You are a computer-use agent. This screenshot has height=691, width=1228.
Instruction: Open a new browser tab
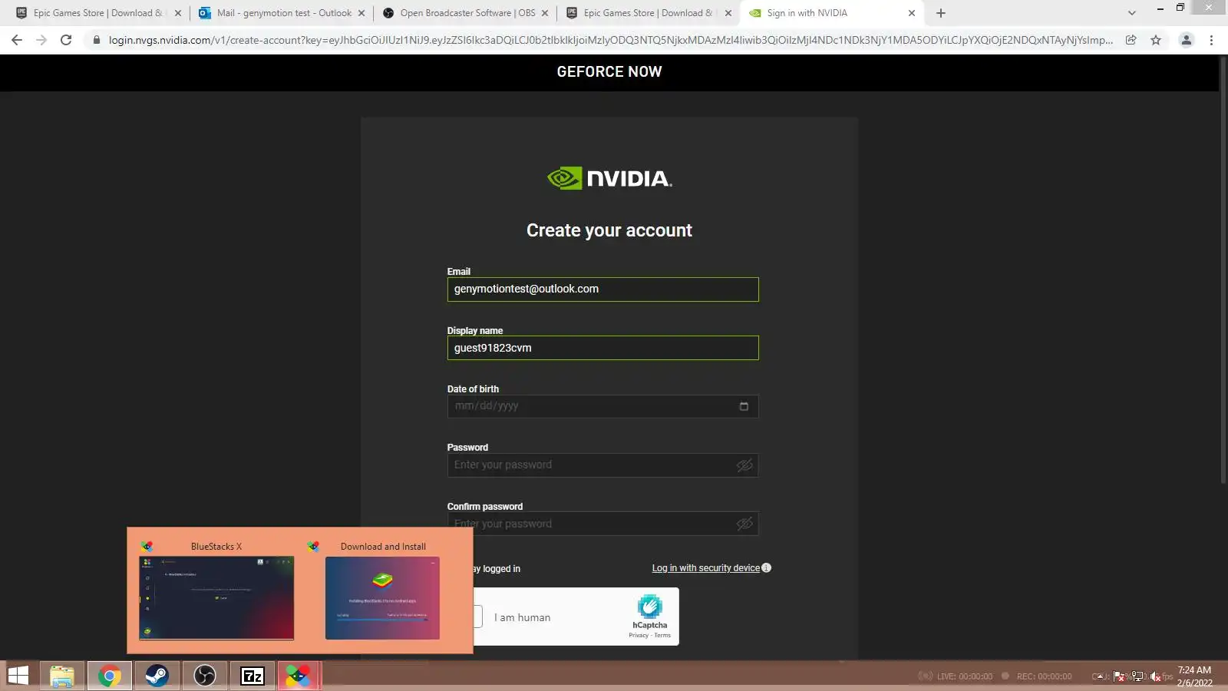[941, 13]
